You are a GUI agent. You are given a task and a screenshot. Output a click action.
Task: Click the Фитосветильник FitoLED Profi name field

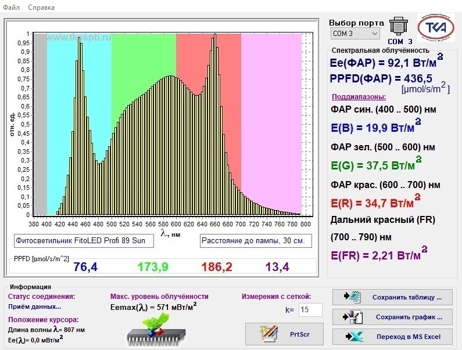point(84,241)
